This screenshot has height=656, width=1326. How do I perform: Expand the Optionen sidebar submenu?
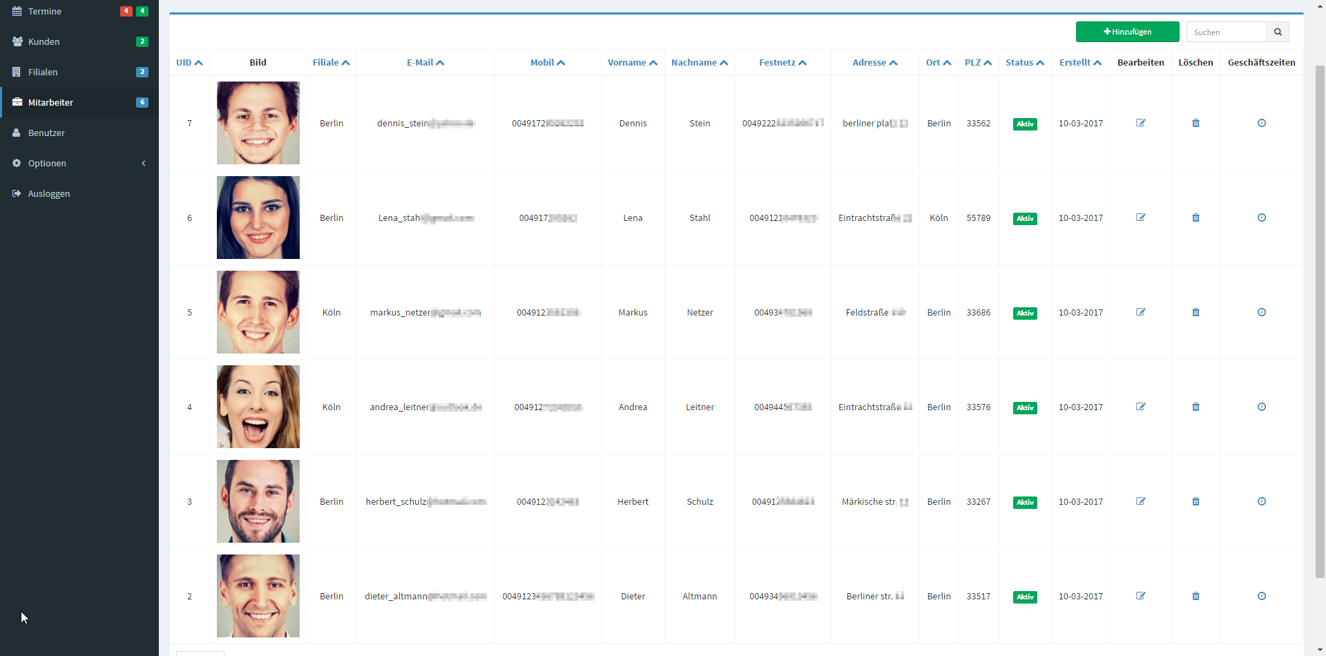click(x=79, y=163)
